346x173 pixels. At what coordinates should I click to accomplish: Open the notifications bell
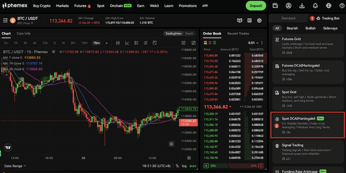pyautogui.click(x=315, y=6)
